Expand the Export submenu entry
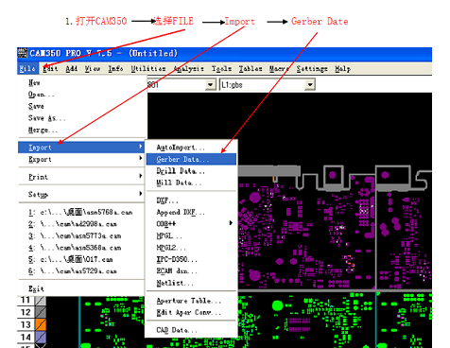 tap(81, 159)
